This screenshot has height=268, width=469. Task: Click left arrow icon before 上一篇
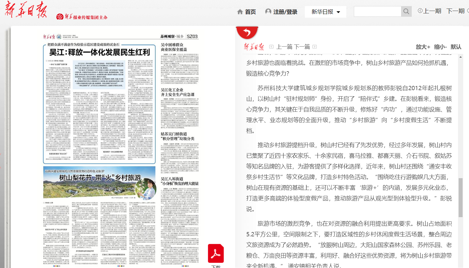[271, 47]
